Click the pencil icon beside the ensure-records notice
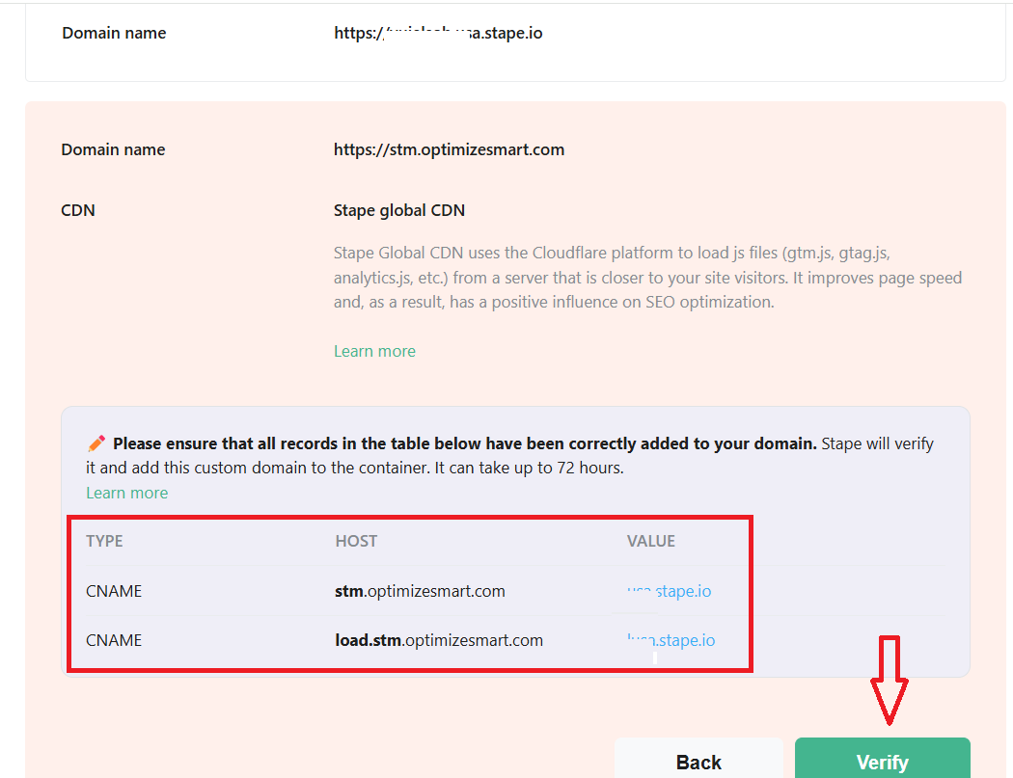Image resolution: width=1013 pixels, height=778 pixels. 96,443
